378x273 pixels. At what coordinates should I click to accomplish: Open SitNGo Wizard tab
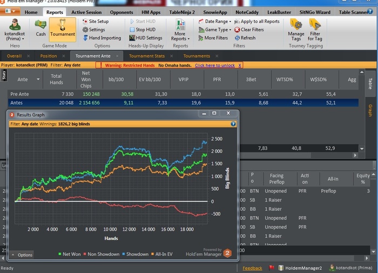315,12
